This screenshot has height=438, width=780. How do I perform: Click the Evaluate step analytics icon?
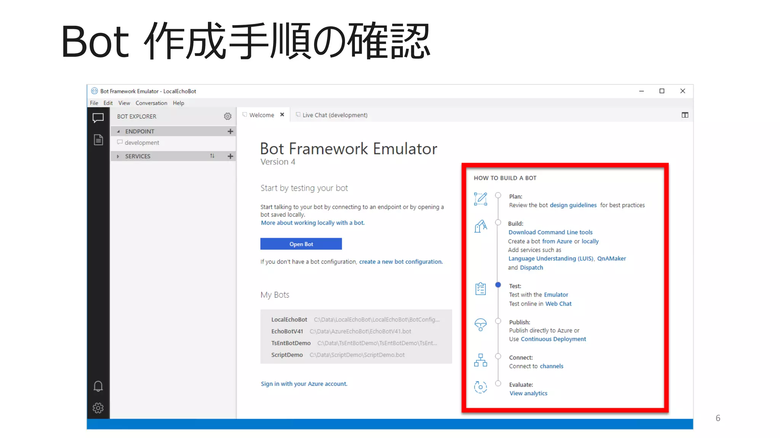click(x=481, y=387)
